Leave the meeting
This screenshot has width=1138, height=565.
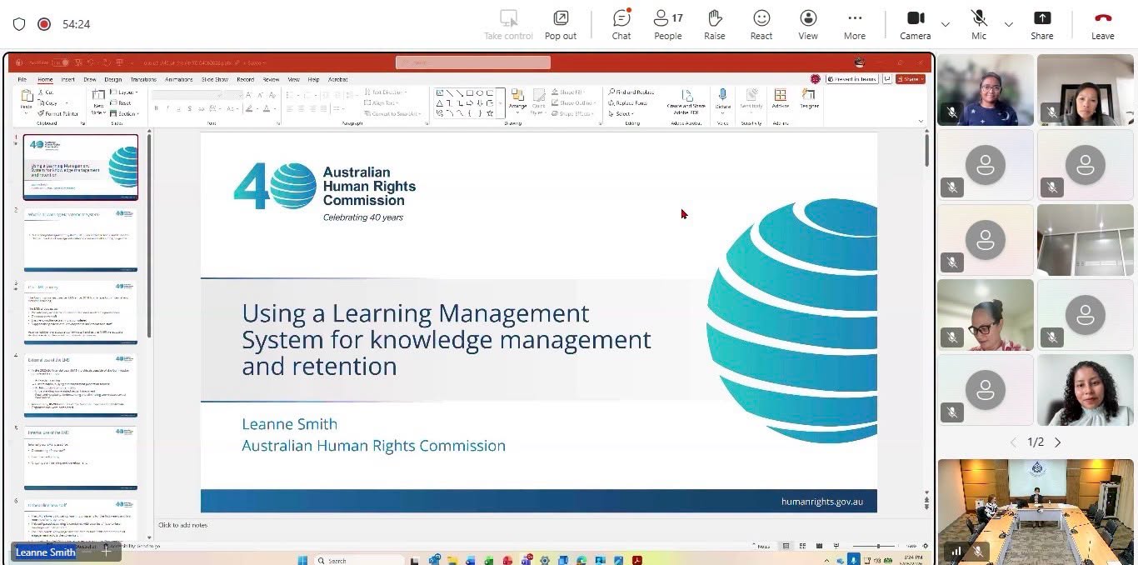click(x=1103, y=24)
